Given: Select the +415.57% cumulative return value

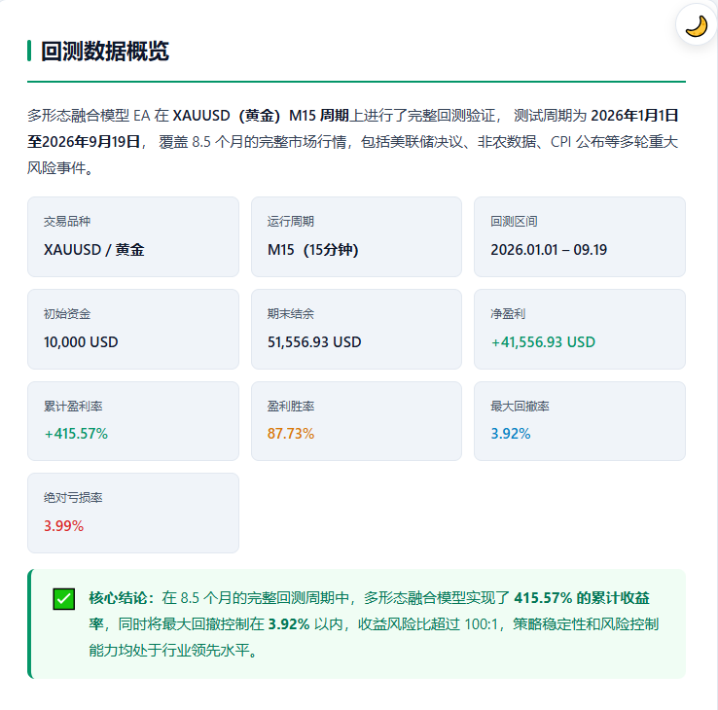Looking at the screenshot, I should click(x=76, y=434).
